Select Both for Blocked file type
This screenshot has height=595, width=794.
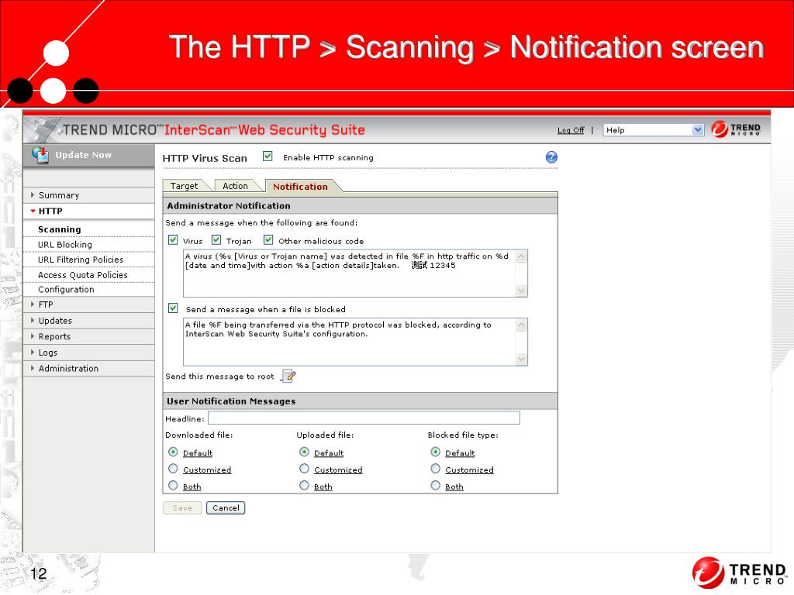tap(436, 485)
